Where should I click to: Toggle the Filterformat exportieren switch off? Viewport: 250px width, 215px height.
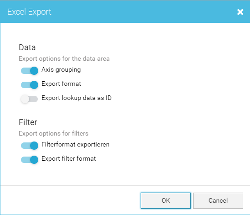tap(30, 146)
